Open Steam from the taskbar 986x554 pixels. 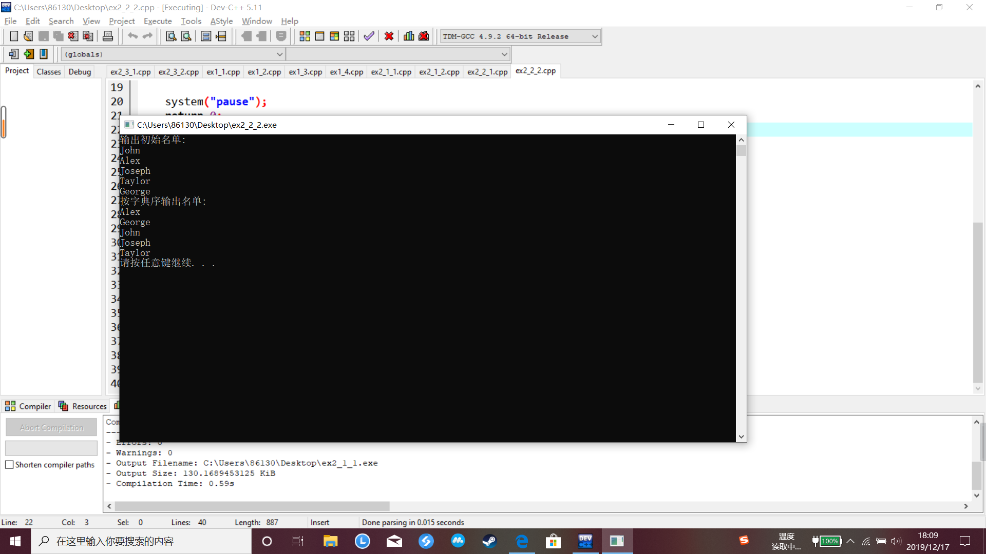489,541
